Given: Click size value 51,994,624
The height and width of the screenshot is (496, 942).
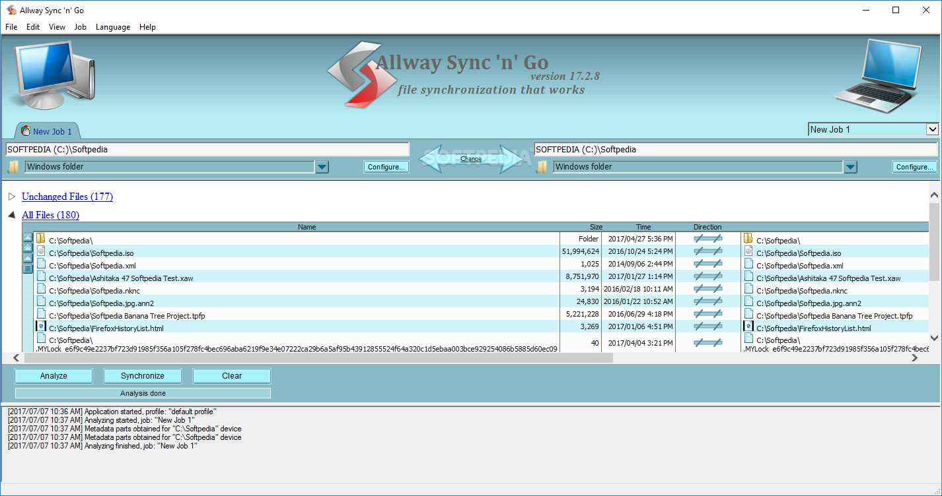Looking at the screenshot, I should 581,251.
